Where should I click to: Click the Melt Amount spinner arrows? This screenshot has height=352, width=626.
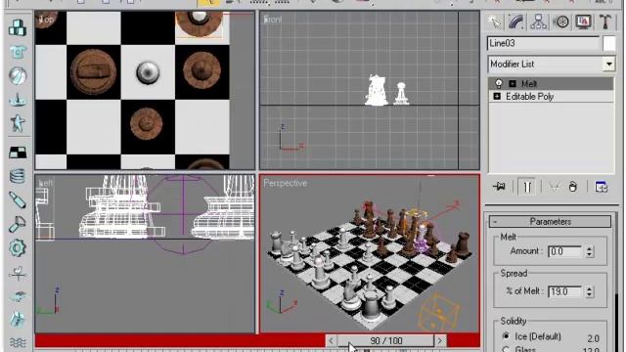pos(589,252)
